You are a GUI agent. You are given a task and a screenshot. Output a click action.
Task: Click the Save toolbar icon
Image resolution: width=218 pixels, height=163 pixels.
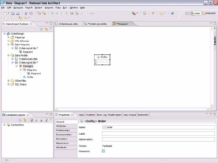tap(13, 13)
